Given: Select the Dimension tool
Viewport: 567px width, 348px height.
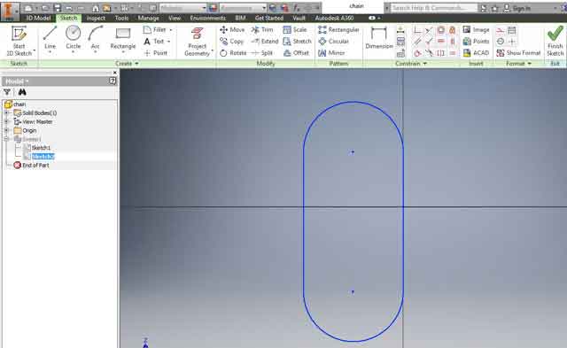Looking at the screenshot, I should (379, 38).
